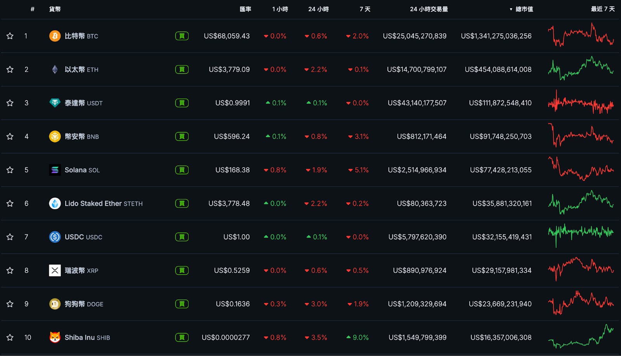Open the DOGE 7-day sparkline chart
Screen dimensions: 621x356
coord(581,303)
